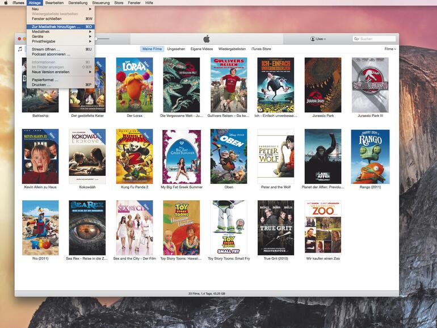Select Toy Story Toons Hawaiian Vacation poster
The height and width of the screenshot is (328, 437).
pos(182,228)
